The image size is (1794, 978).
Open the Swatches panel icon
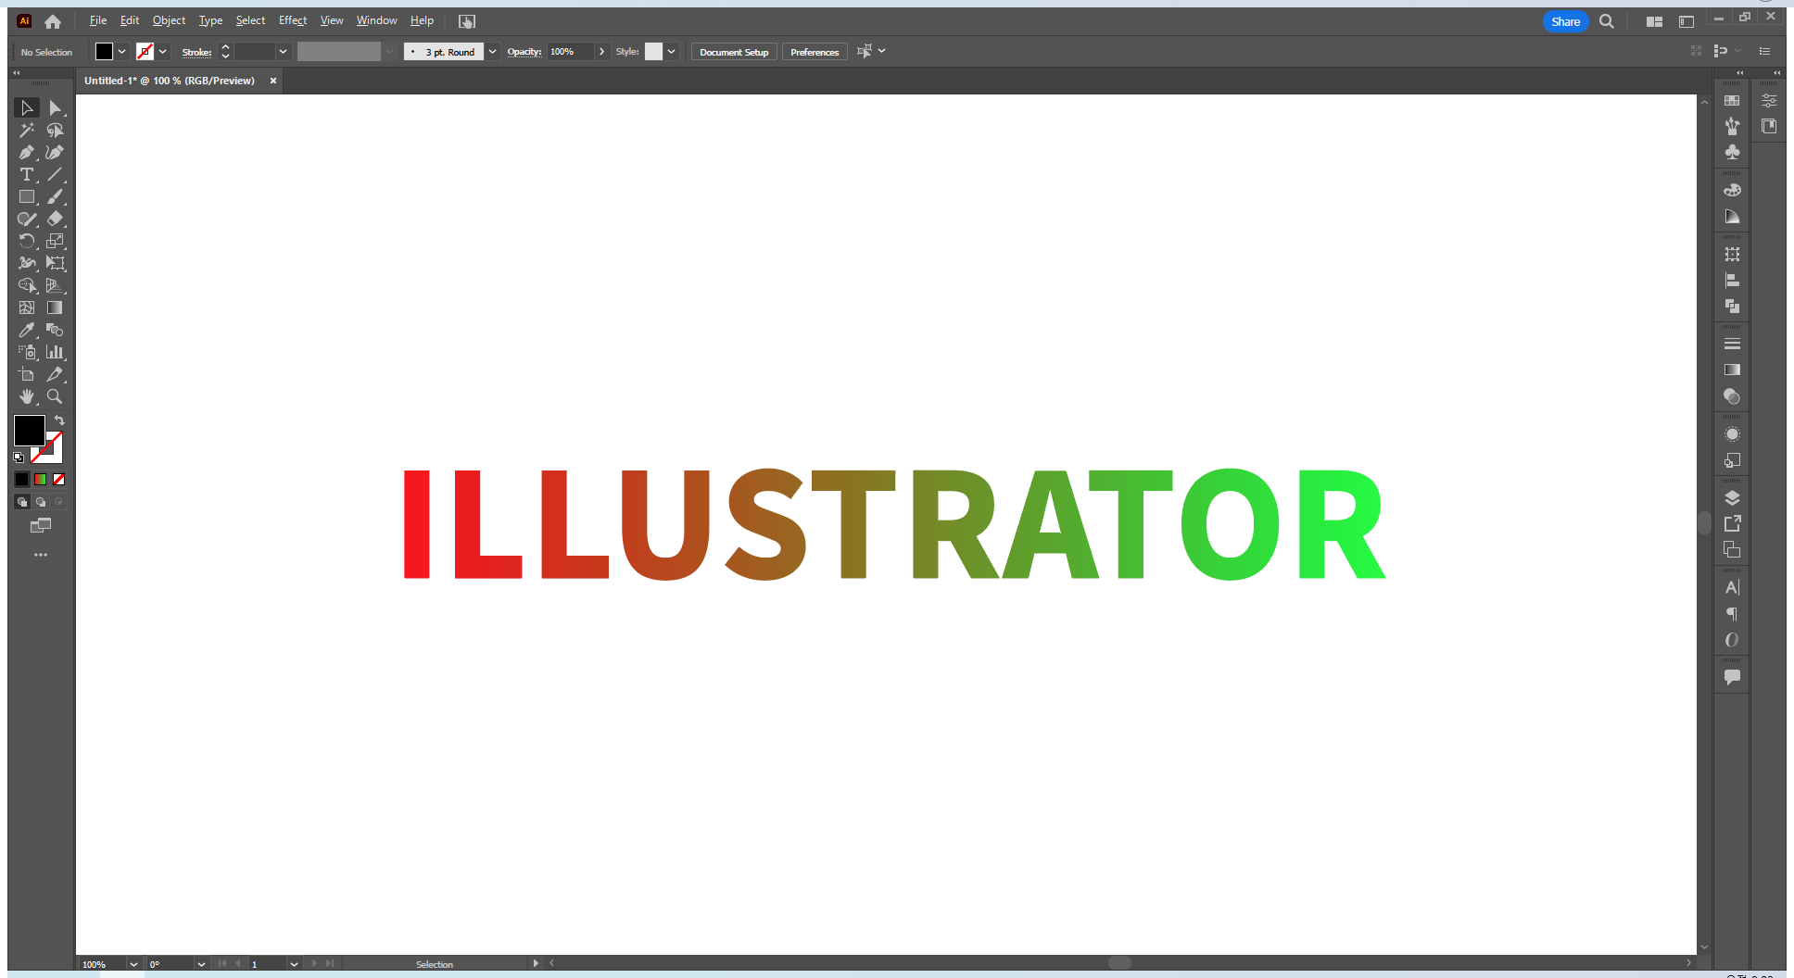(x=1732, y=100)
